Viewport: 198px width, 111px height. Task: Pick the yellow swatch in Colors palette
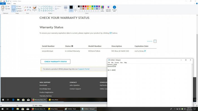90,6
